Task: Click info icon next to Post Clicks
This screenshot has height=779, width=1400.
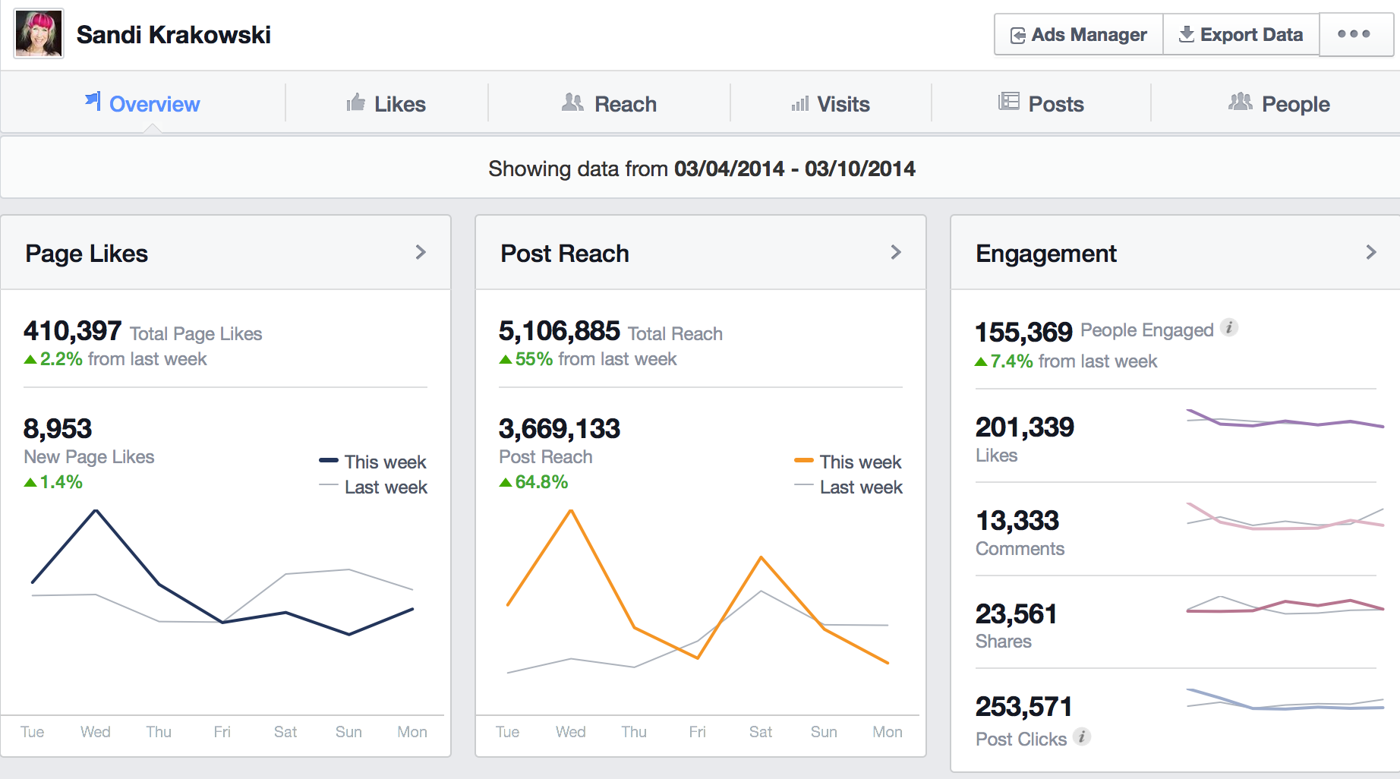Action: (x=1082, y=736)
